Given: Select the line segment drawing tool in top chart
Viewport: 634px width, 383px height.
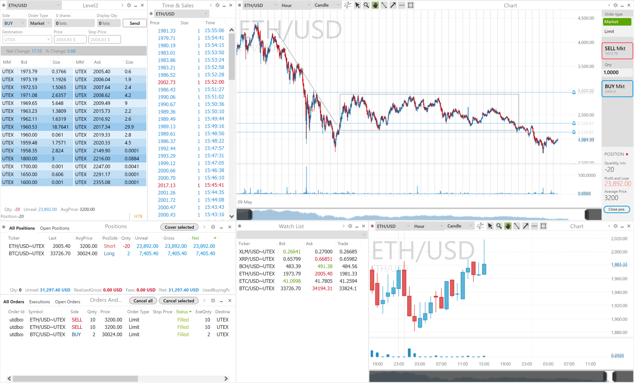Looking at the screenshot, I should [x=384, y=5].
